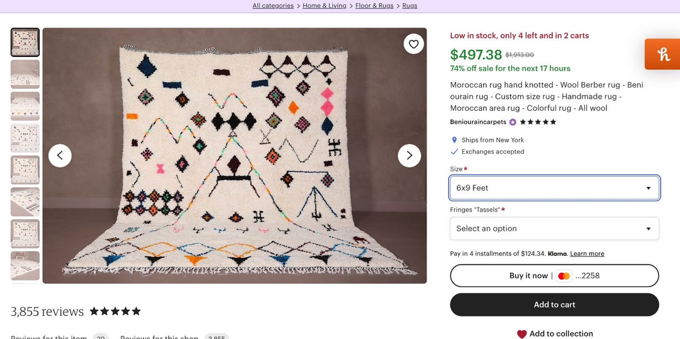Advance to the next product image
This screenshot has width=680, height=339.
pyautogui.click(x=409, y=156)
